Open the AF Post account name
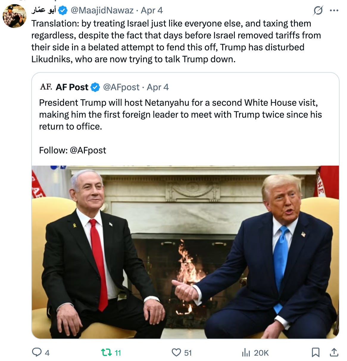This screenshot has height=361, width=347. point(72,87)
